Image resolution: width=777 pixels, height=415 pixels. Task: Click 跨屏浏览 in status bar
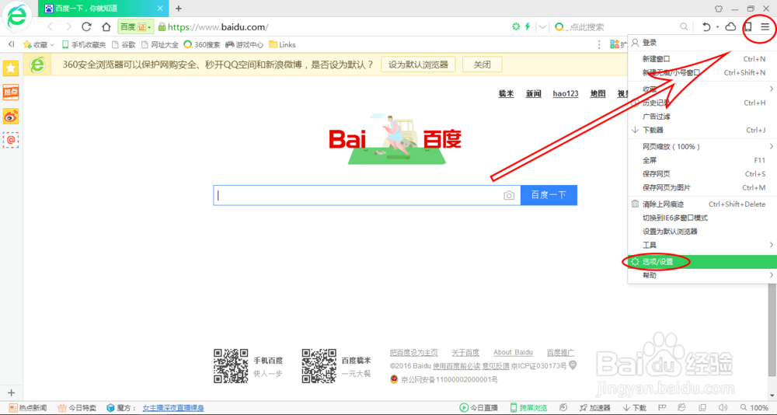click(528, 408)
